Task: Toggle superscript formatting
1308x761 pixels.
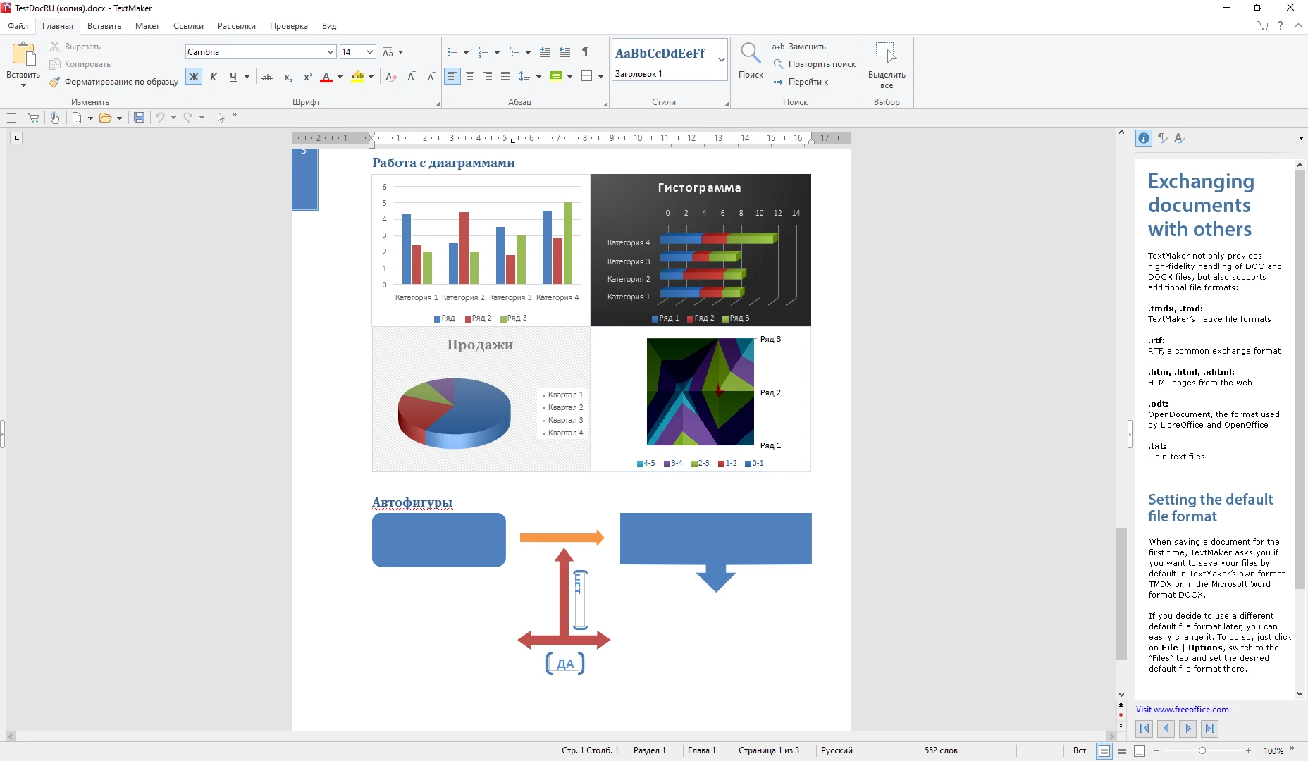Action: 307,77
